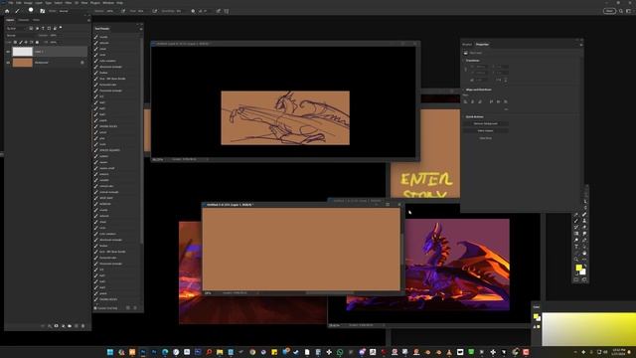
Task: Toggle width-height link in Transform
Action: coord(466,70)
